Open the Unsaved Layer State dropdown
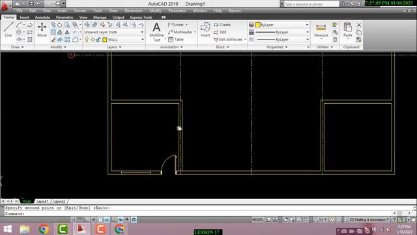Viewport: 417px width, 235px height. click(113, 32)
